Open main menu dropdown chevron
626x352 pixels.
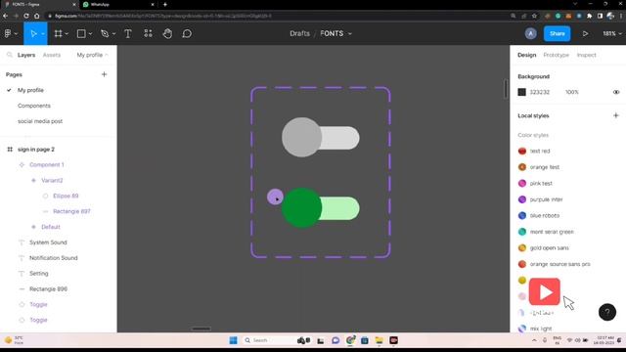point(16,34)
